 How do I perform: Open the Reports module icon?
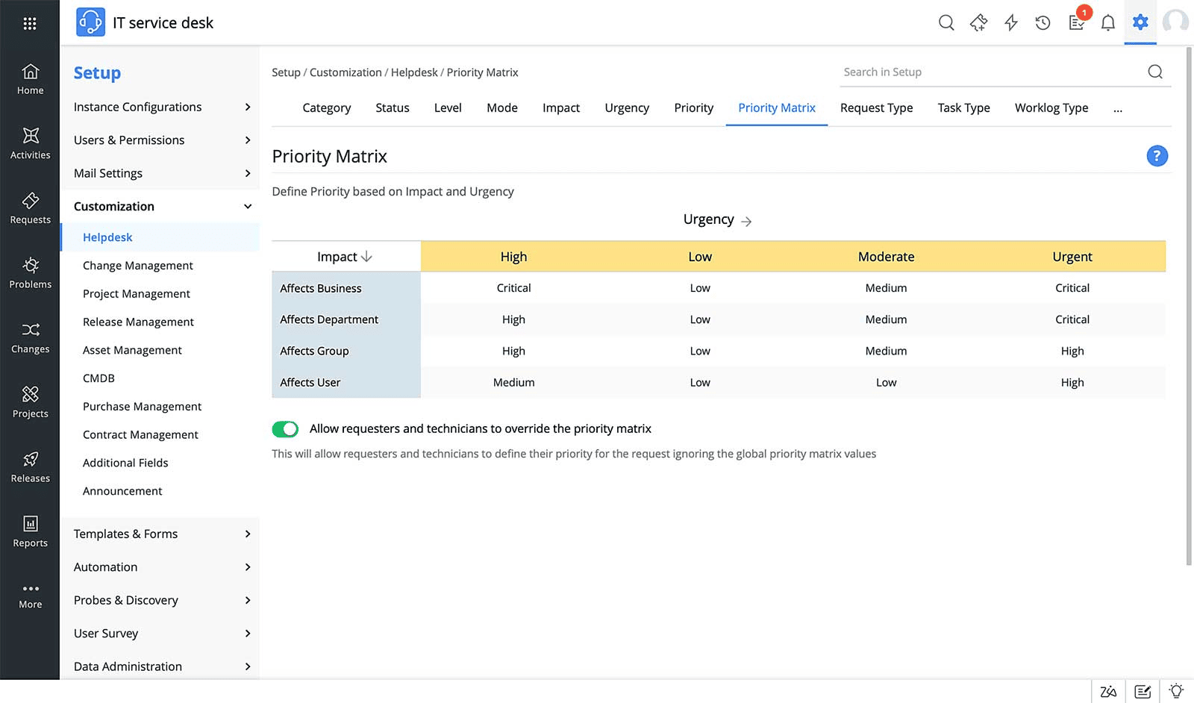click(30, 532)
